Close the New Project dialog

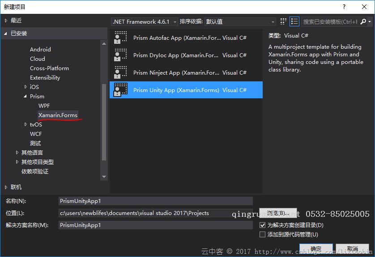click(364, 7)
